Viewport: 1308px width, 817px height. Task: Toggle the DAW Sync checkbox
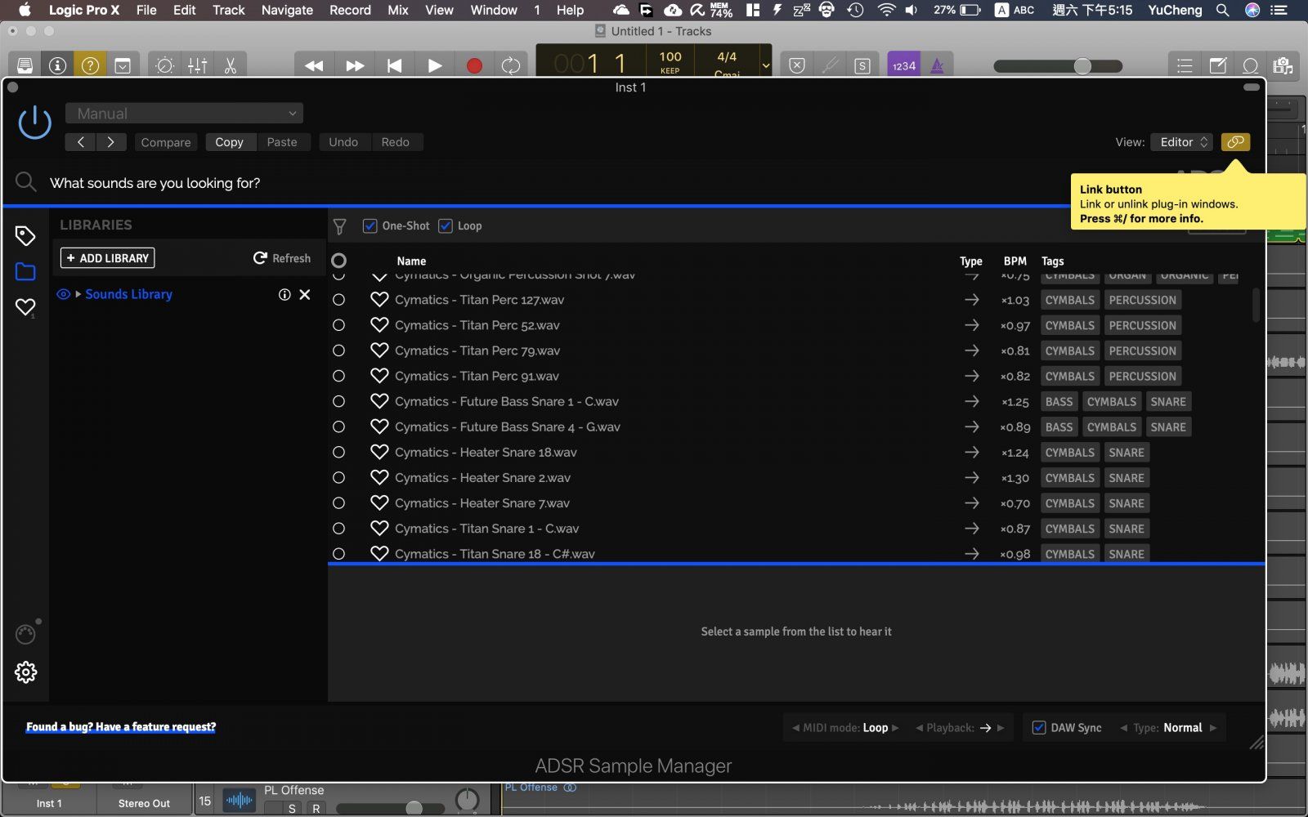1039,728
